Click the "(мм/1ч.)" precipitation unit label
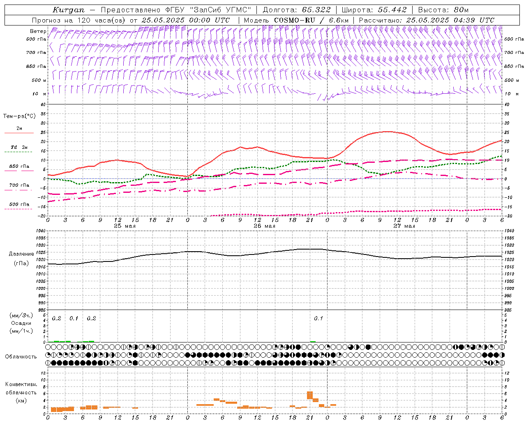This screenshot has height=421, width=526. pyautogui.click(x=21, y=331)
